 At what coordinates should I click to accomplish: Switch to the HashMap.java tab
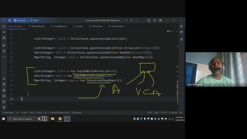pyautogui.click(x=59, y=26)
